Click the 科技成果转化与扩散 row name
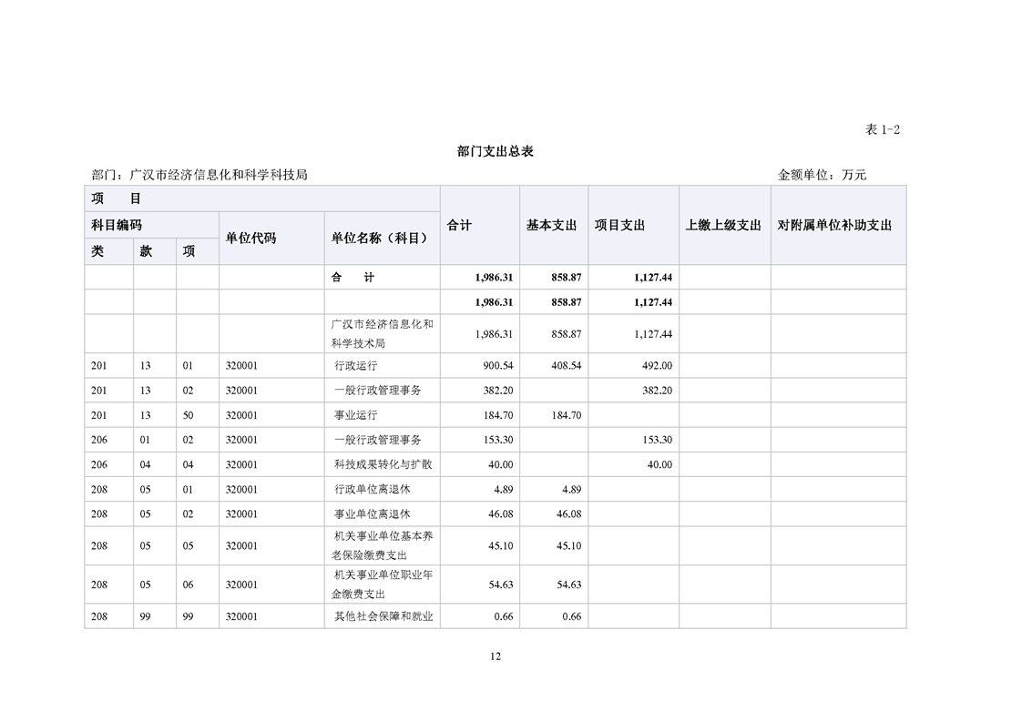 tap(383, 464)
